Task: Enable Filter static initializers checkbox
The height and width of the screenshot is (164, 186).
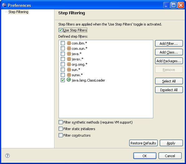Action: (x=60, y=129)
